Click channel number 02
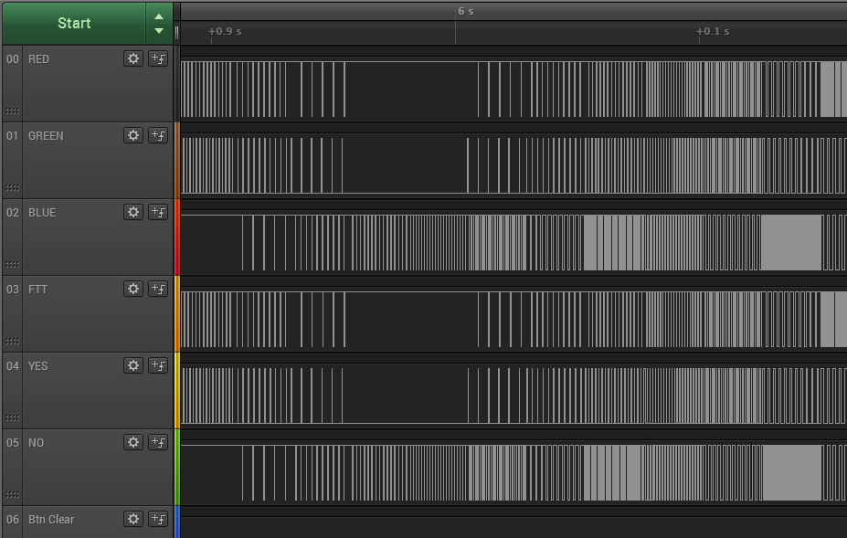847x538 pixels. click(x=13, y=212)
